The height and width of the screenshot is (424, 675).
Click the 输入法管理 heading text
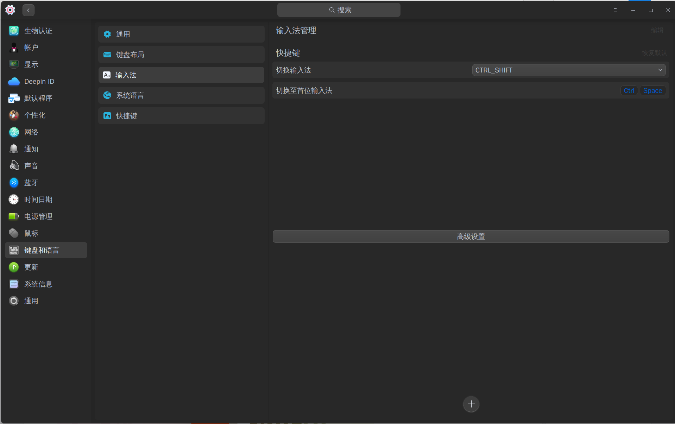point(296,31)
